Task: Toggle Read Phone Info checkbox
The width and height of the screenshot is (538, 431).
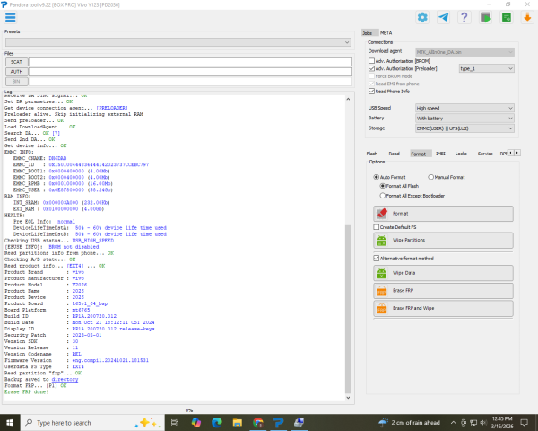Action: [x=371, y=91]
